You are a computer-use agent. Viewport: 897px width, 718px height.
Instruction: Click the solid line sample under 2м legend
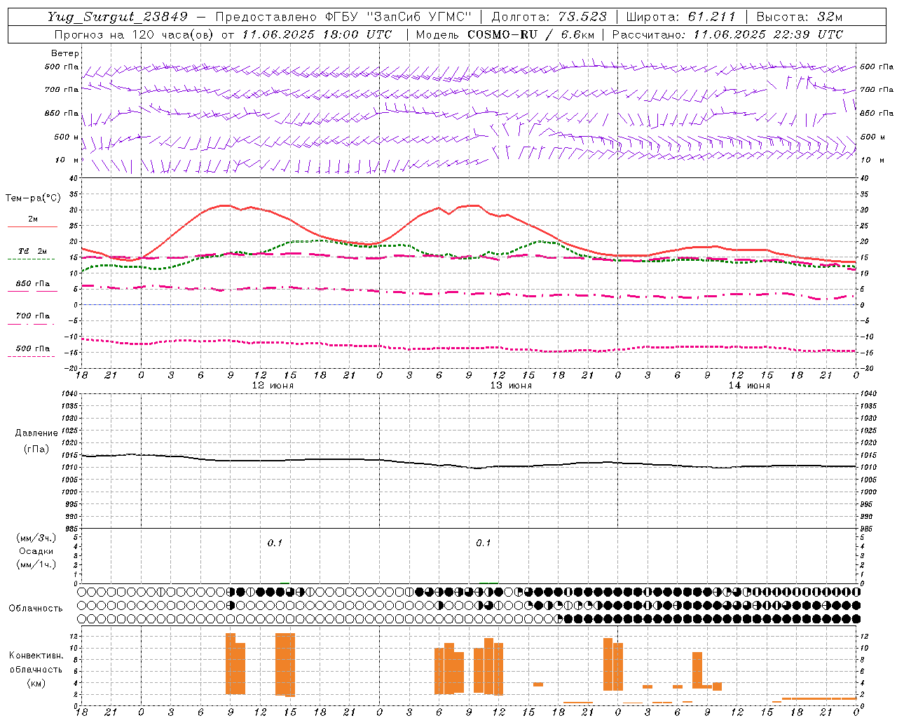32,226
